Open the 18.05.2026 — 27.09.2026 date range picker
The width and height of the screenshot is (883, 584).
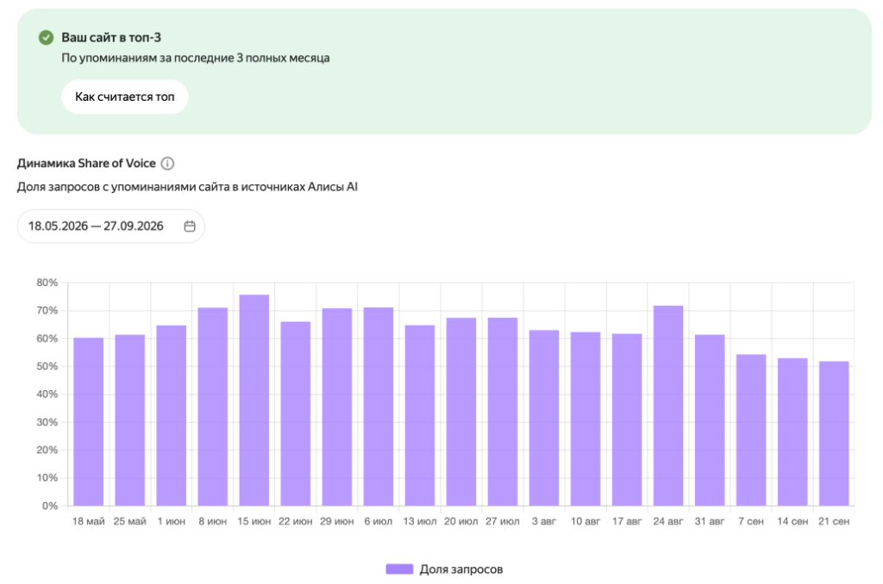coord(111,227)
